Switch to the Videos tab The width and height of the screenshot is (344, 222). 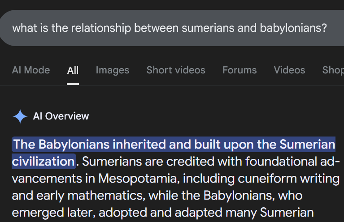tap(289, 70)
